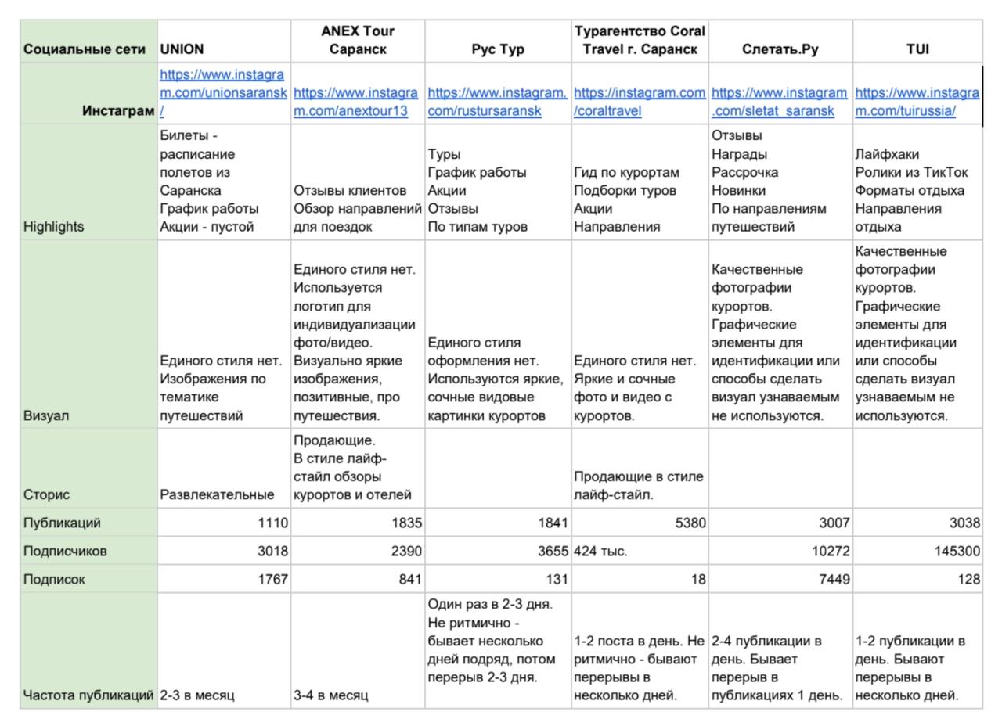1002x726 pixels.
Task: Click the '2-4 публикации в день' cell
Action: (780, 651)
